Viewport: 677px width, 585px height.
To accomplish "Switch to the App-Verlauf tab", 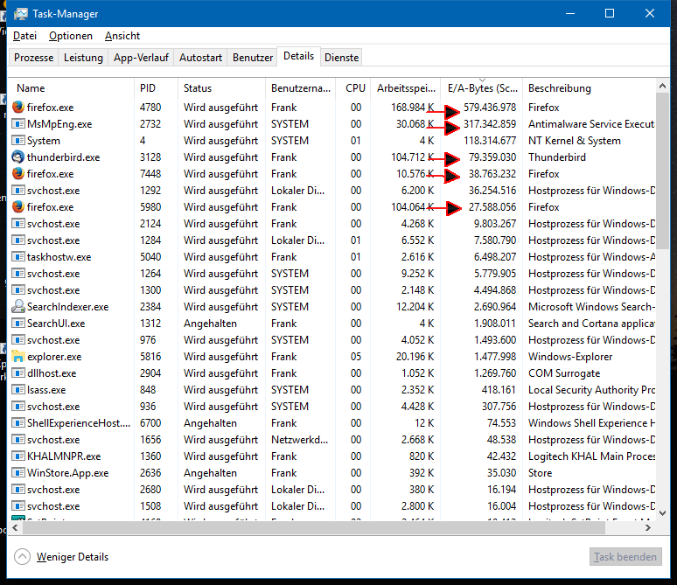I will coord(141,58).
